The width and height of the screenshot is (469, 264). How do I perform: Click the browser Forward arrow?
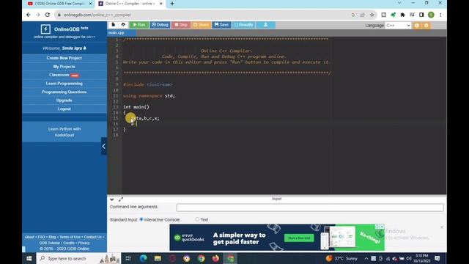pos(38,15)
